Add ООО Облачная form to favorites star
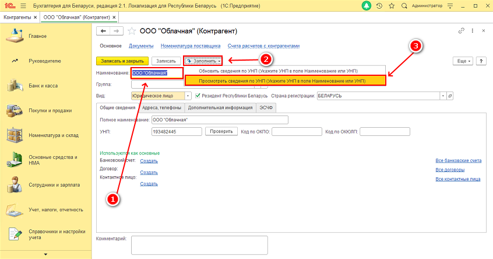Viewport: 493px width, 259px height. click(x=132, y=31)
